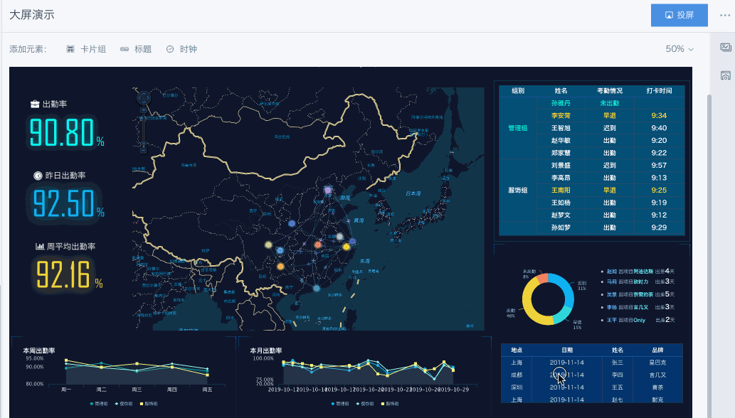
Task: Toggle 管理组 legend in weekly attendance chart
Action: click(97, 403)
